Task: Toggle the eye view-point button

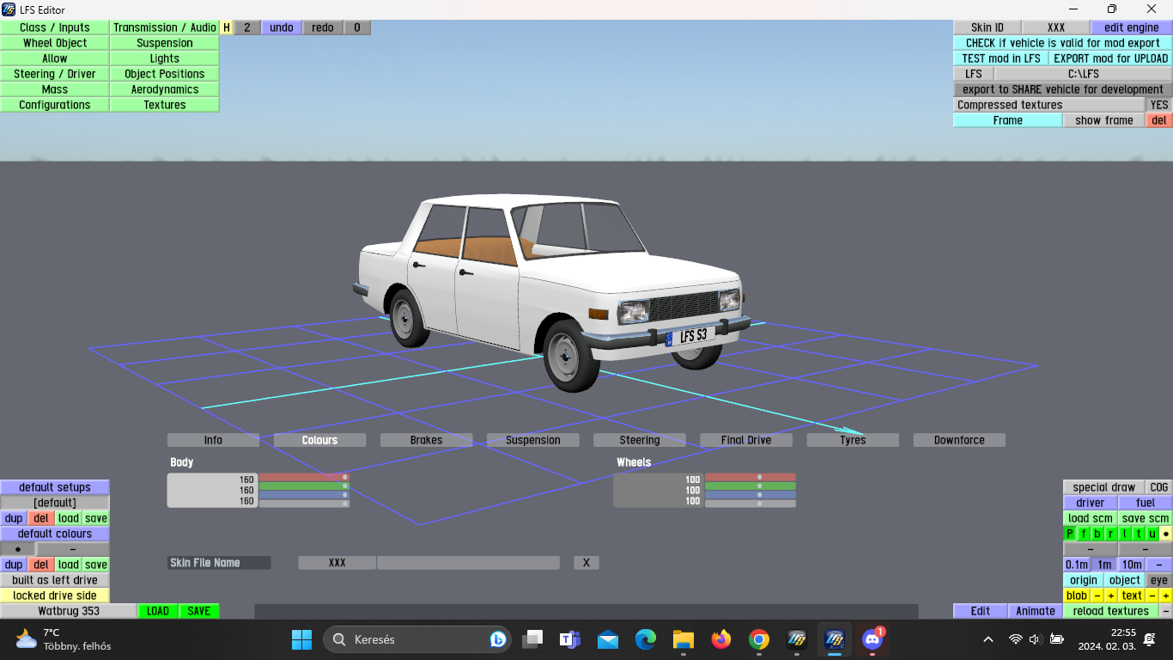Action: point(1159,580)
